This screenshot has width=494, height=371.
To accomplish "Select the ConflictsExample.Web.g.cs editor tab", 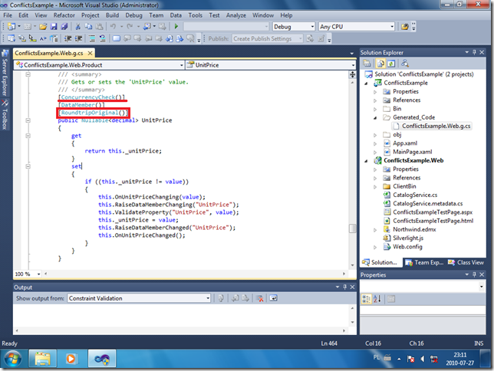I will 49,53.
